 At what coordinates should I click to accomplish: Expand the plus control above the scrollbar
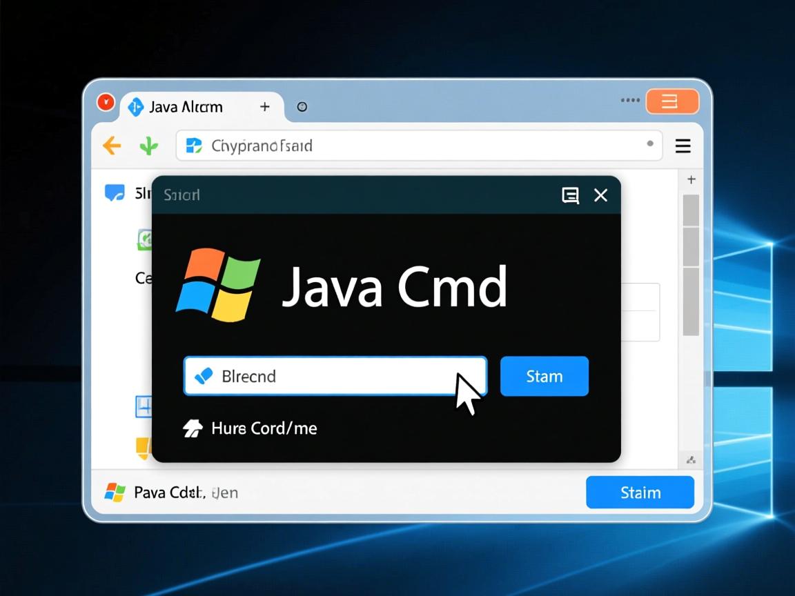pyautogui.click(x=691, y=179)
